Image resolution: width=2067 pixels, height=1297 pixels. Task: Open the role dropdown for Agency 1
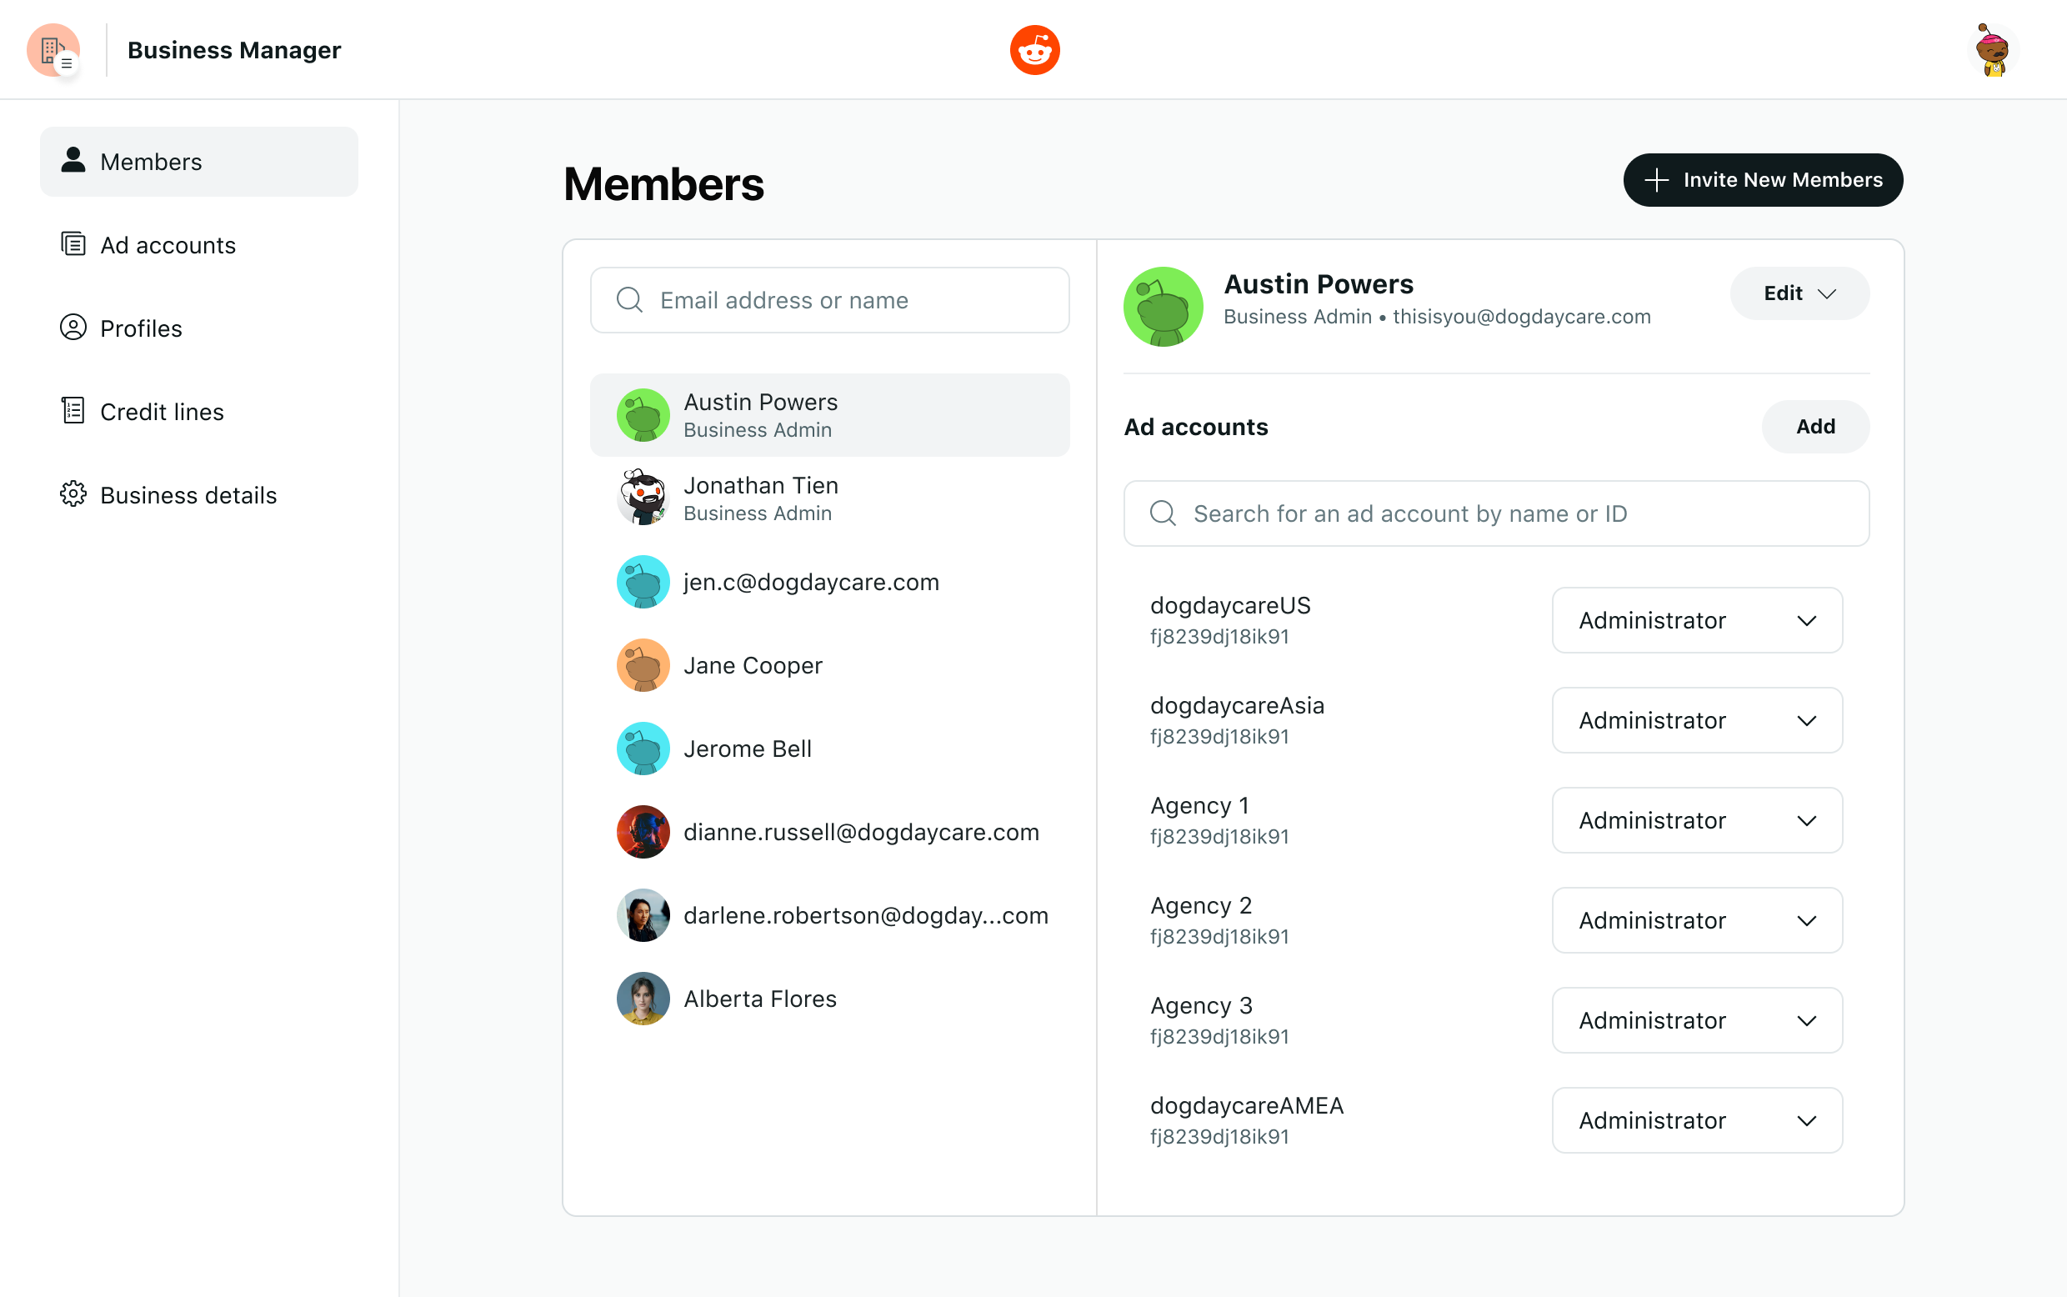click(1697, 820)
